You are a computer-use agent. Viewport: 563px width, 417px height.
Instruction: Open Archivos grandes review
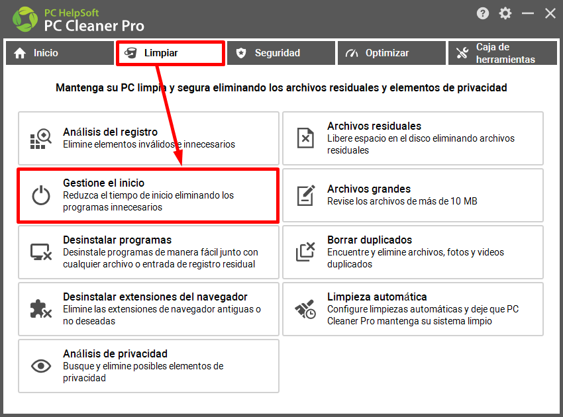[x=413, y=195]
